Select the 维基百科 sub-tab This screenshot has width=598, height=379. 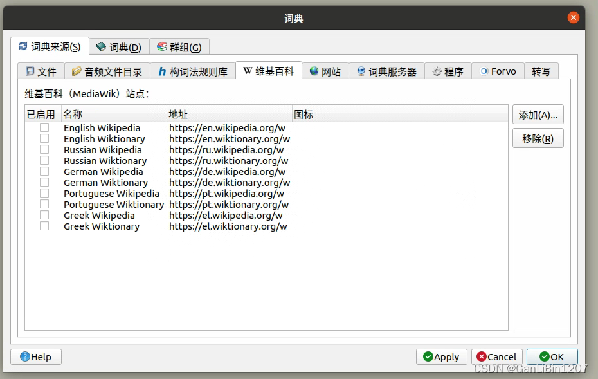269,71
